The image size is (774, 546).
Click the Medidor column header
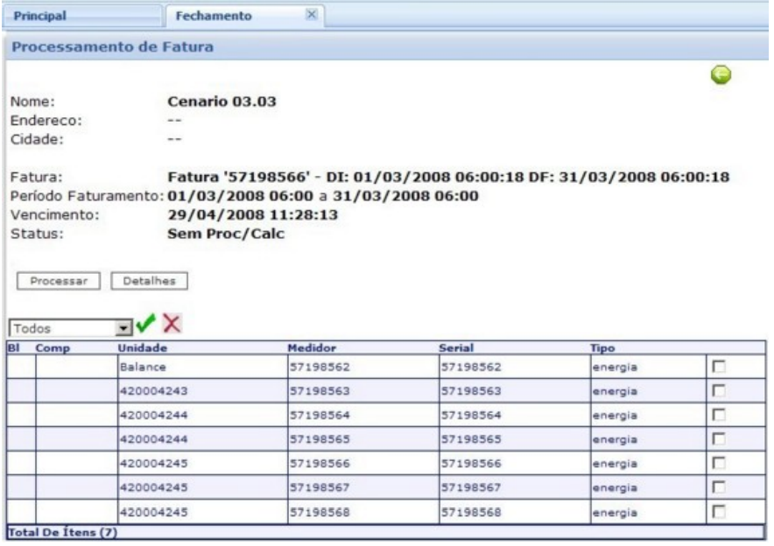[x=313, y=348]
